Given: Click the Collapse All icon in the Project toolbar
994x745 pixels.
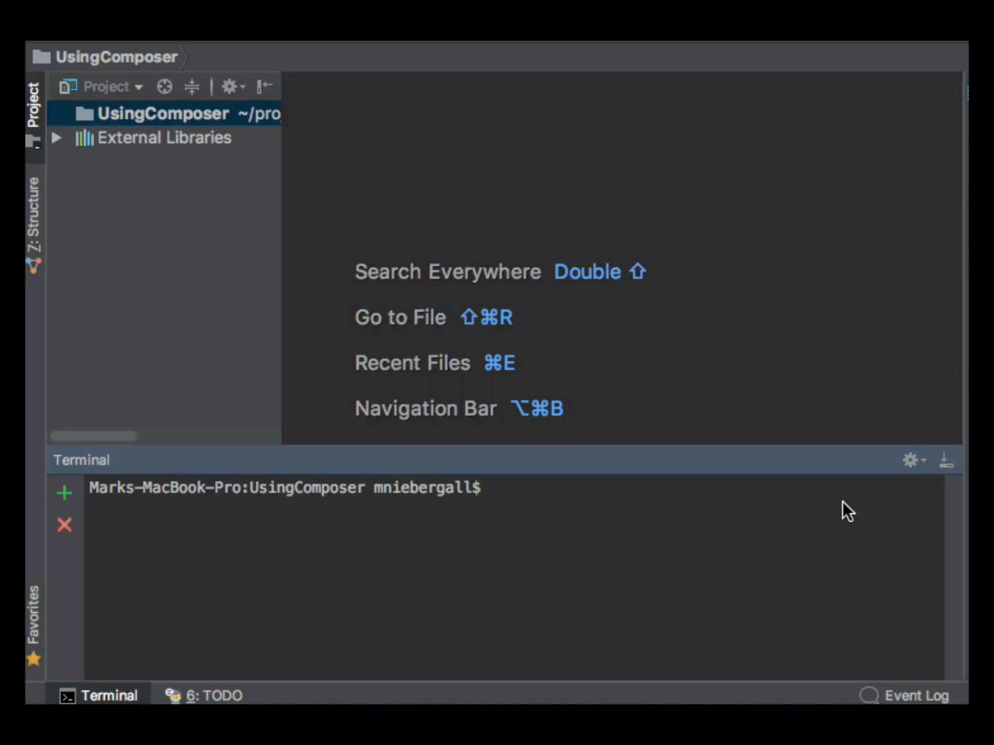Looking at the screenshot, I should pos(192,87).
